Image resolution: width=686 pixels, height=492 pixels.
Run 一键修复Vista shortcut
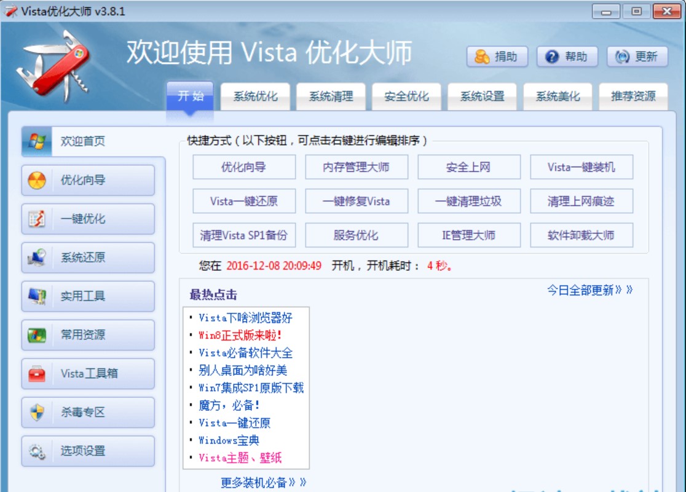tap(357, 201)
